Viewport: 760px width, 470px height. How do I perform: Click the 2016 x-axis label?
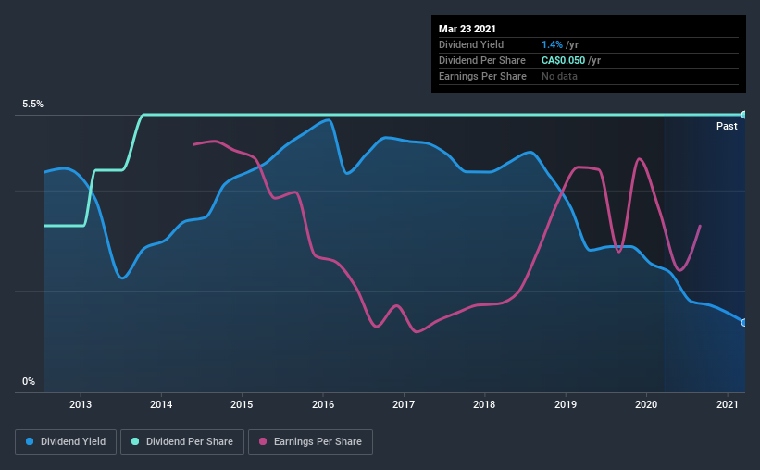(x=323, y=404)
